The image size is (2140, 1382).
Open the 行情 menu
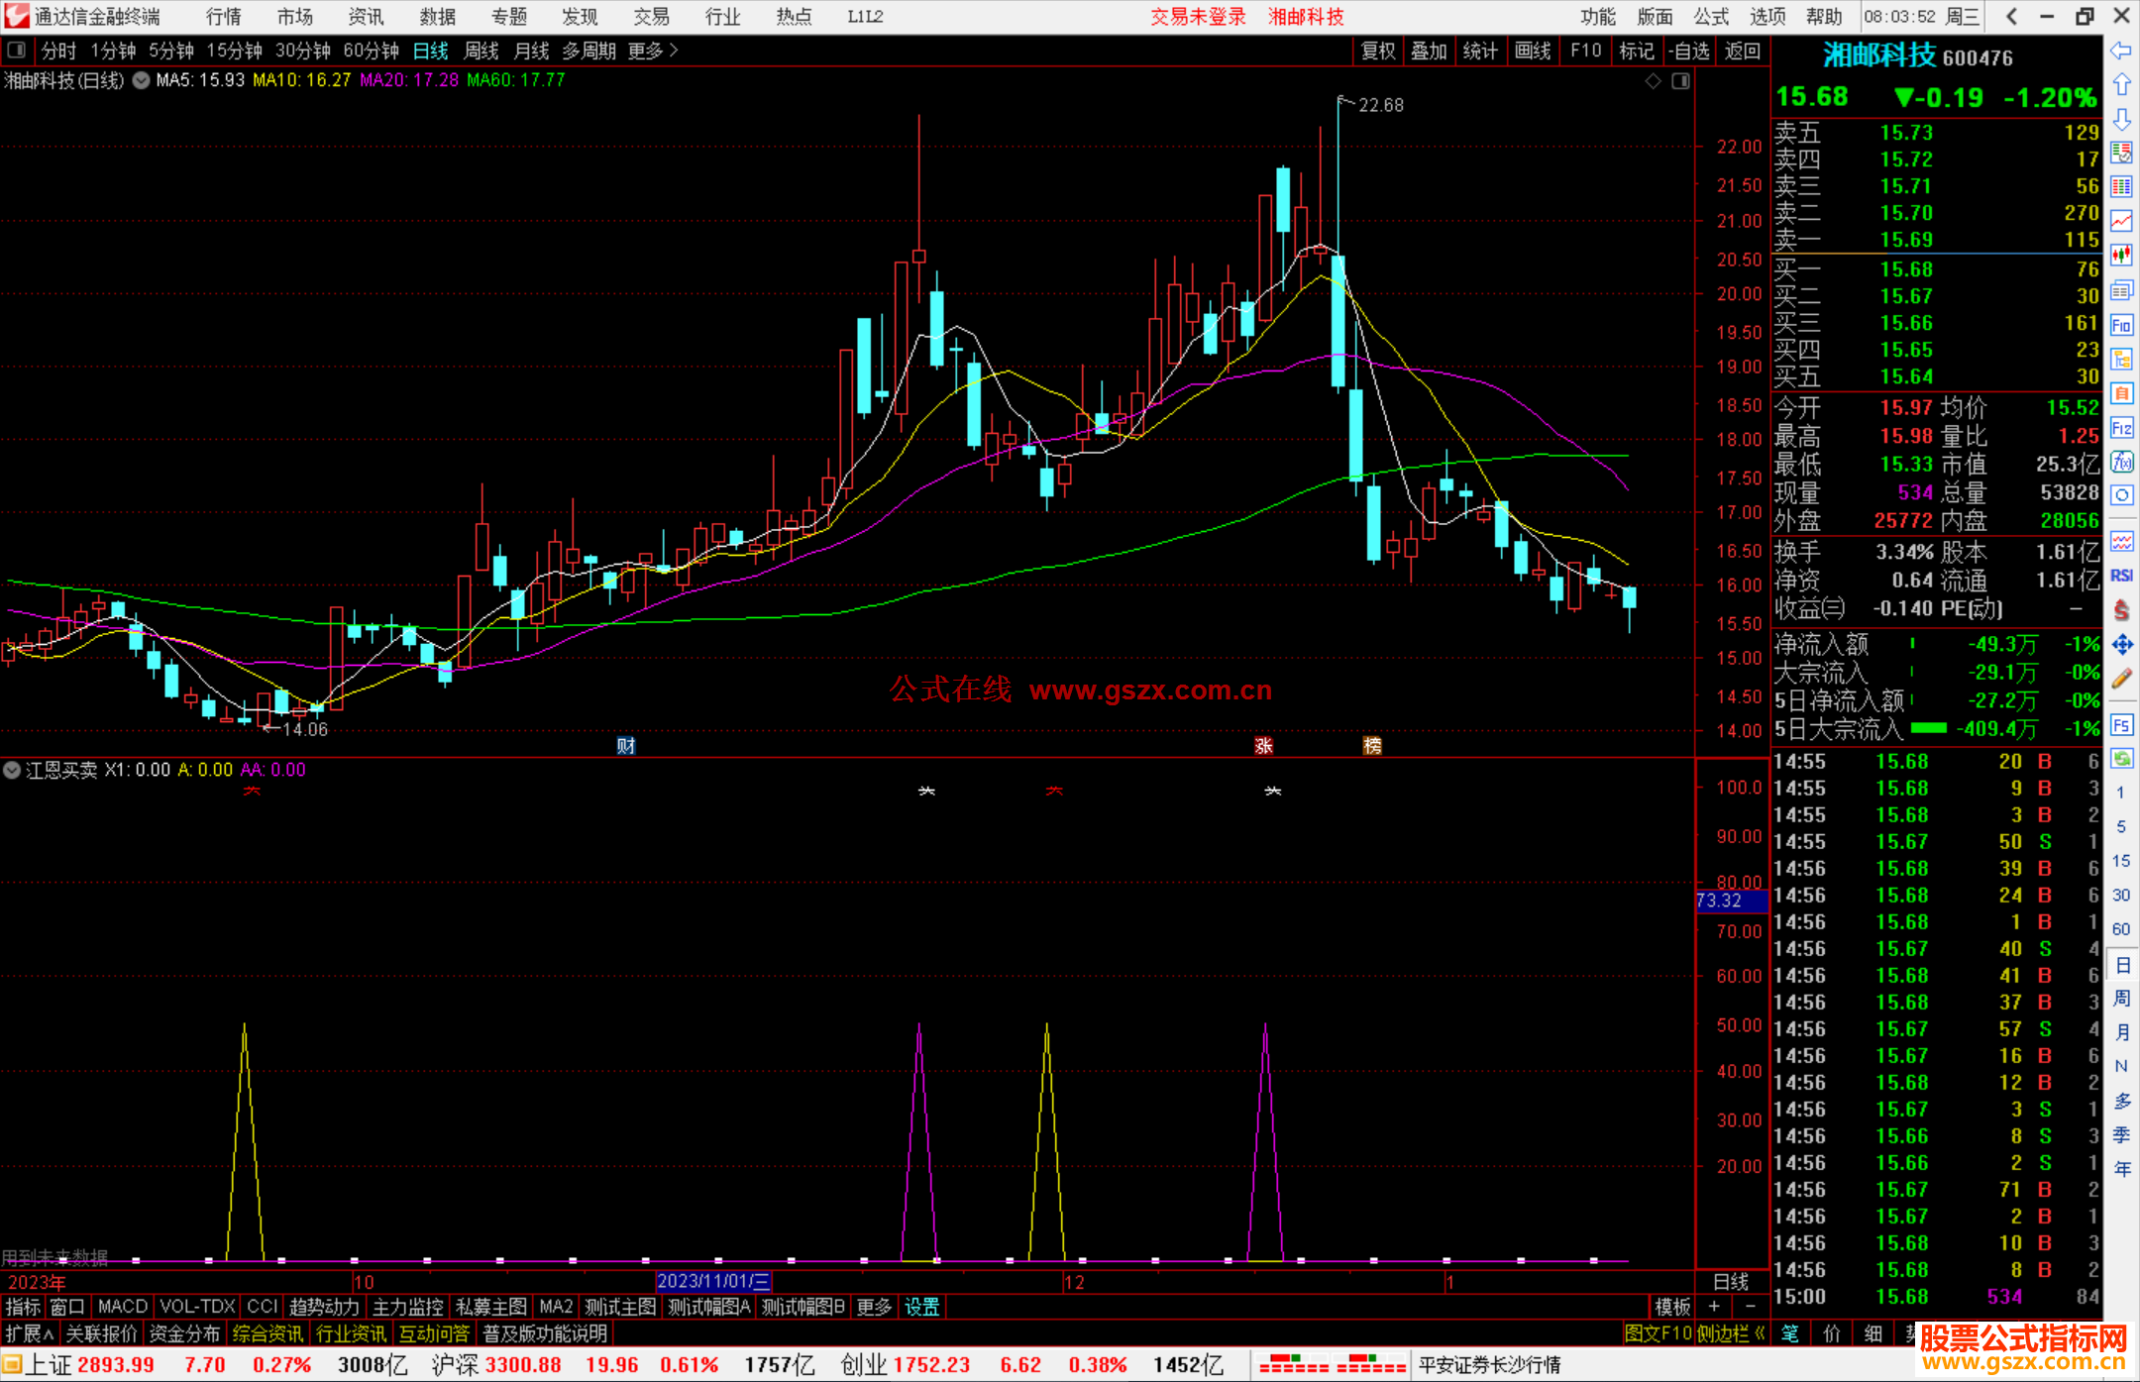tap(224, 17)
